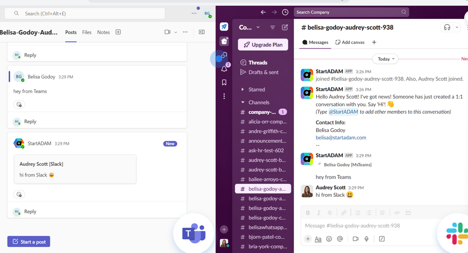The image size is (468, 253).
Task: Click the Upgrade Plan button
Action: [263, 45]
